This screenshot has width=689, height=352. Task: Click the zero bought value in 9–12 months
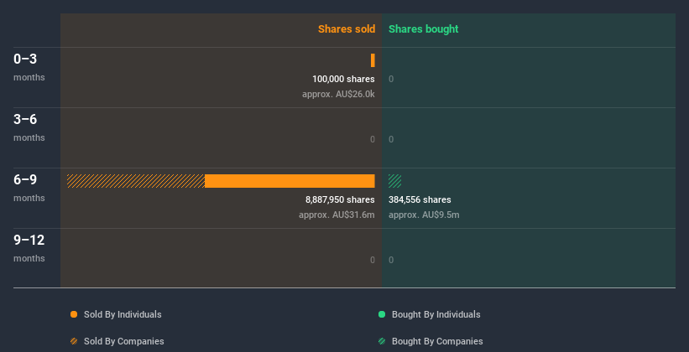click(391, 261)
